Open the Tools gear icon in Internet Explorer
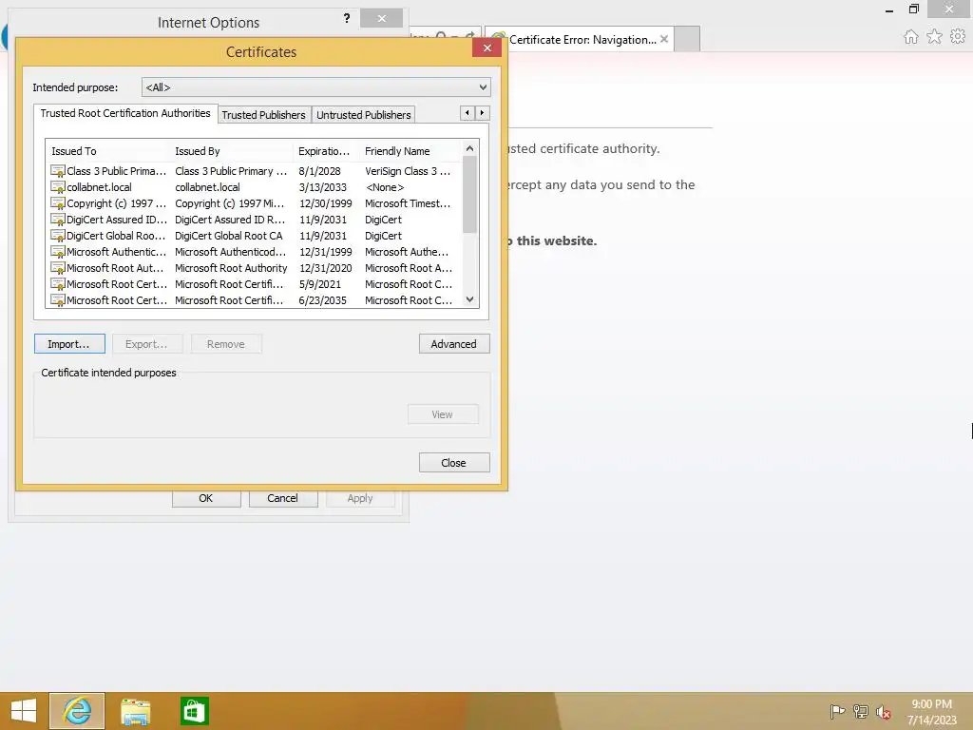973x730 pixels. click(x=958, y=37)
